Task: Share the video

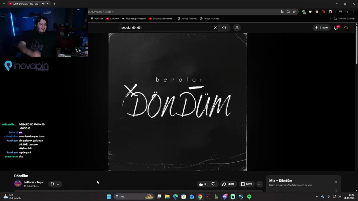Action: click(228, 184)
